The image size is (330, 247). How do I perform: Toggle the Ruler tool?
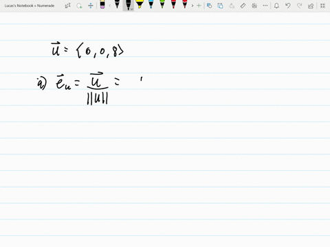pyautogui.click(x=243, y=5)
